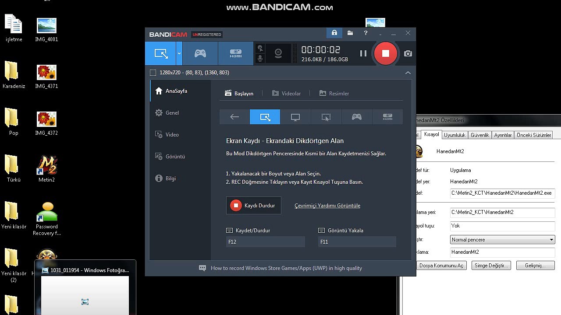Click the target path field with HanedanMt2.exe
The height and width of the screenshot is (315, 561).
pyautogui.click(x=502, y=193)
